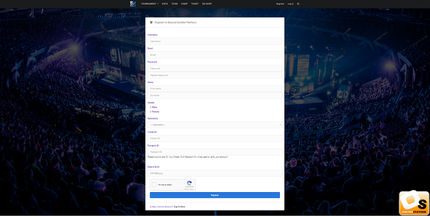Go to the Expo page
This screenshot has width=430, height=216.
tap(165, 4)
